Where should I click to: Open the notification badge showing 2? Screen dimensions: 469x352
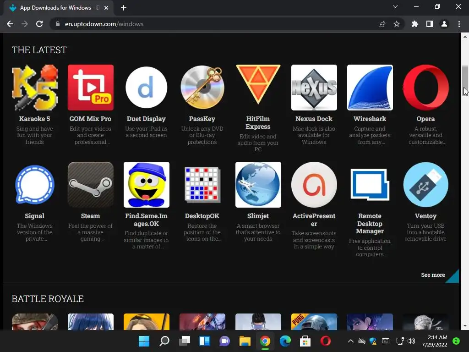pos(456,341)
